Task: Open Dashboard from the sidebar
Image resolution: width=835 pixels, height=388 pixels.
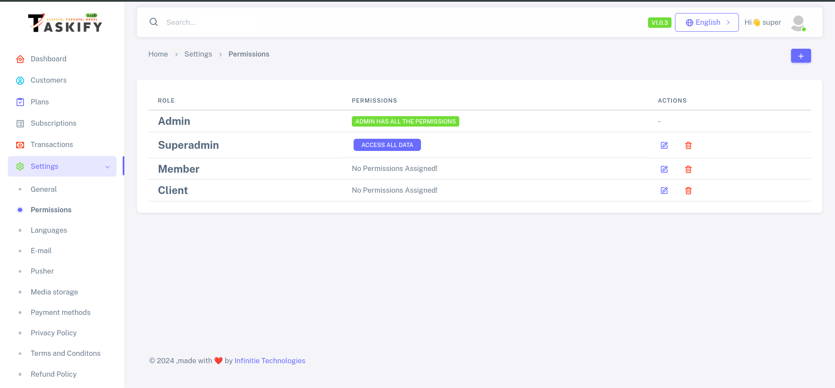Action: (x=48, y=59)
